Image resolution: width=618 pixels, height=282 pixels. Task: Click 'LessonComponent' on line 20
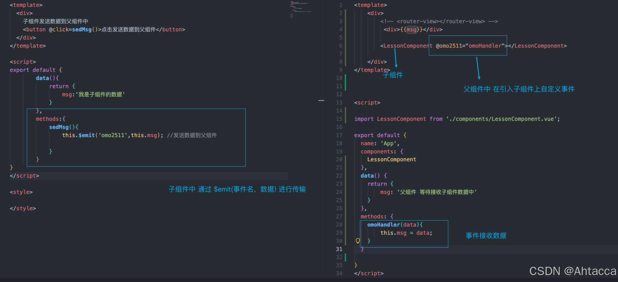392,159
